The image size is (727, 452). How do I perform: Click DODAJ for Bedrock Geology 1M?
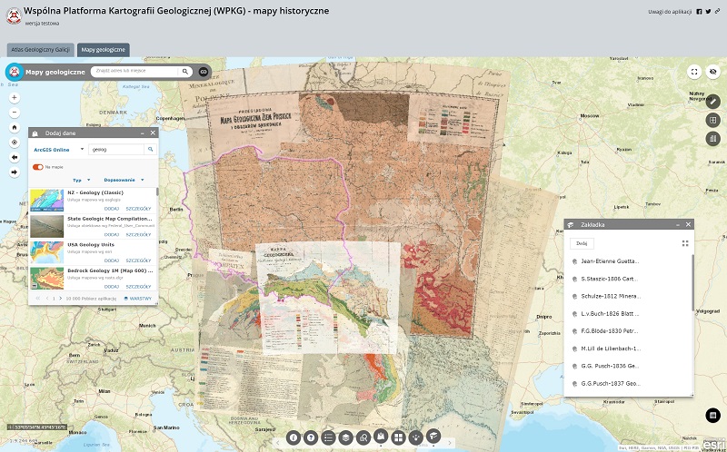112,287
